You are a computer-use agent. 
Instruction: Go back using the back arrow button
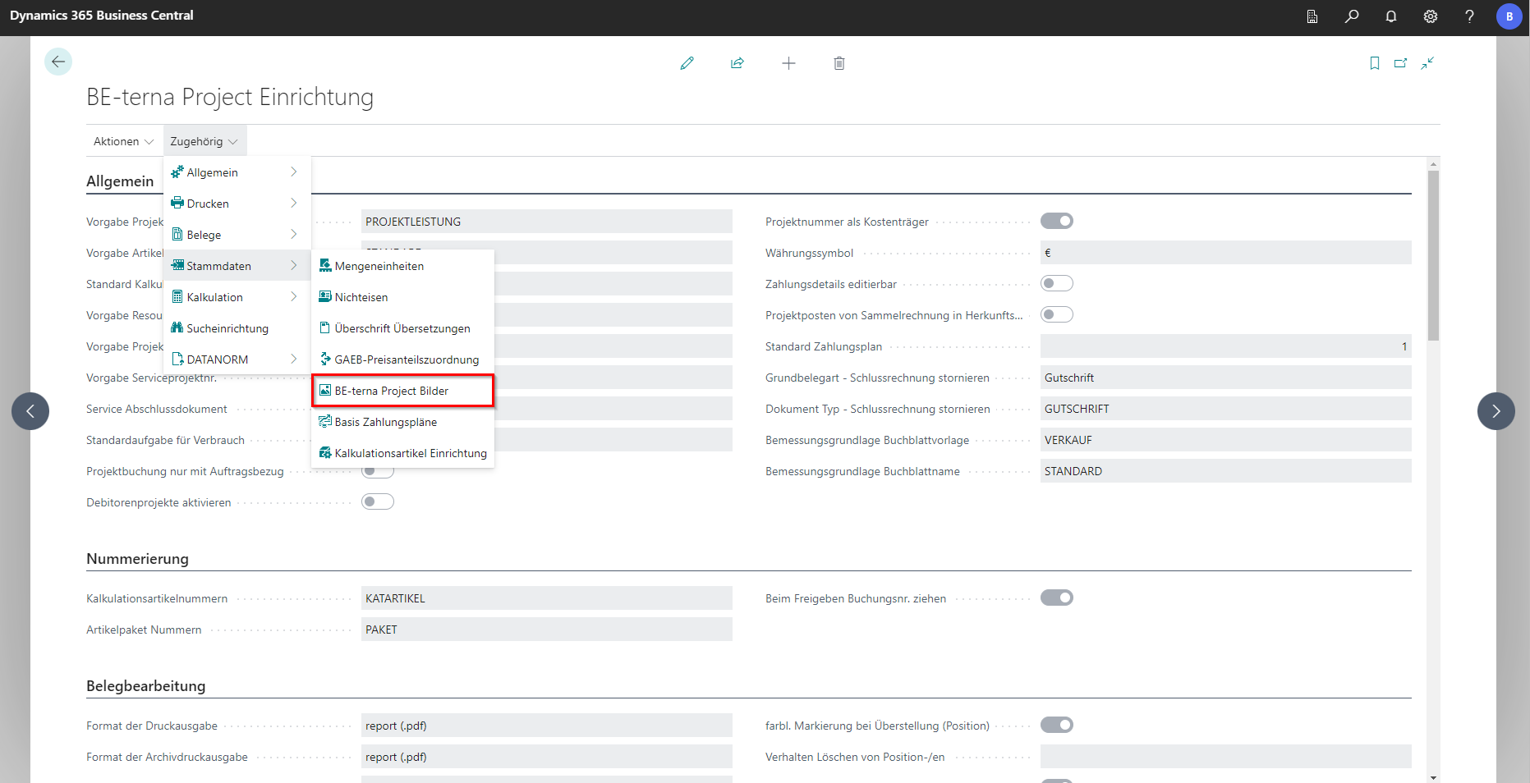click(58, 62)
